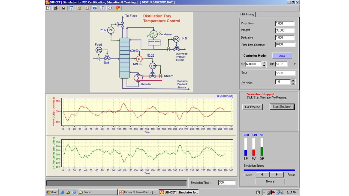This screenshot has width=349, height=196.
Task: Click the Open file toolbar icon
Action: [x=56, y=8]
